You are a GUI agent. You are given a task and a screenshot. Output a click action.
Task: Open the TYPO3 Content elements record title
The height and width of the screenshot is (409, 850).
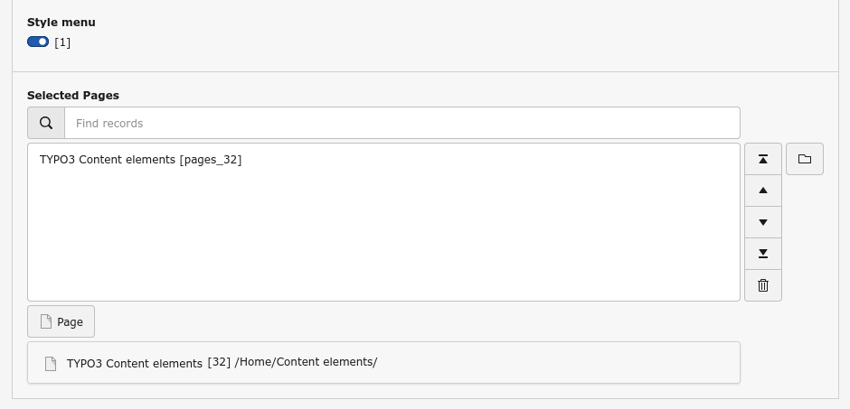point(135,363)
